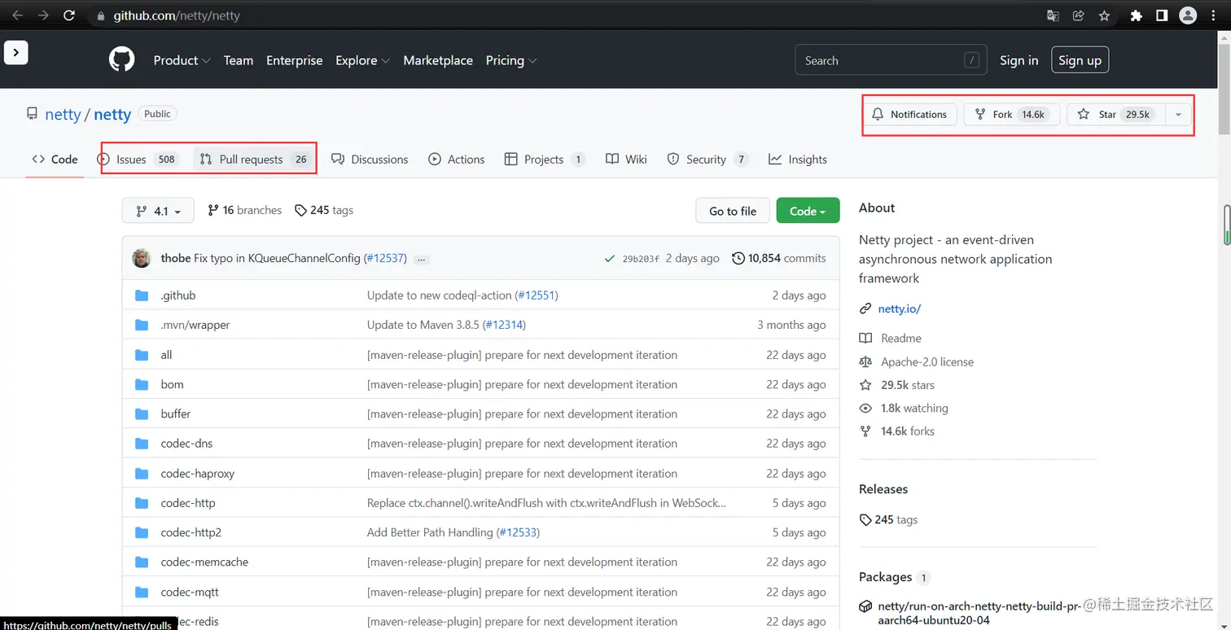Open the Pricing dropdown menu

[510, 60]
